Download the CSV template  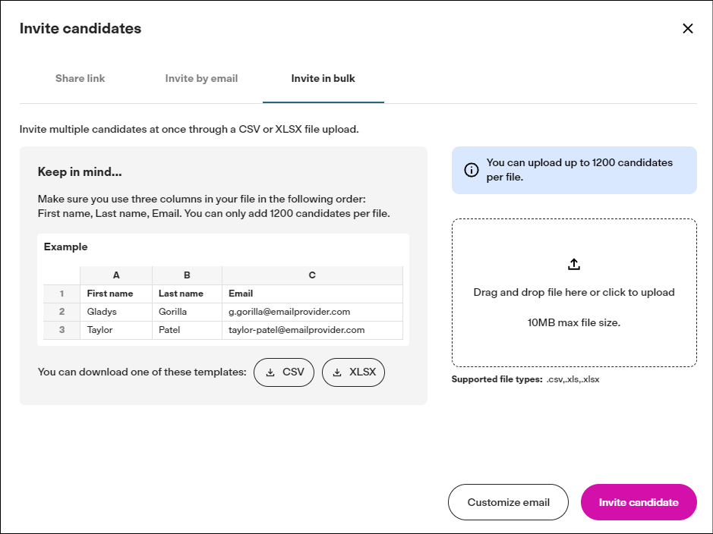[284, 372]
